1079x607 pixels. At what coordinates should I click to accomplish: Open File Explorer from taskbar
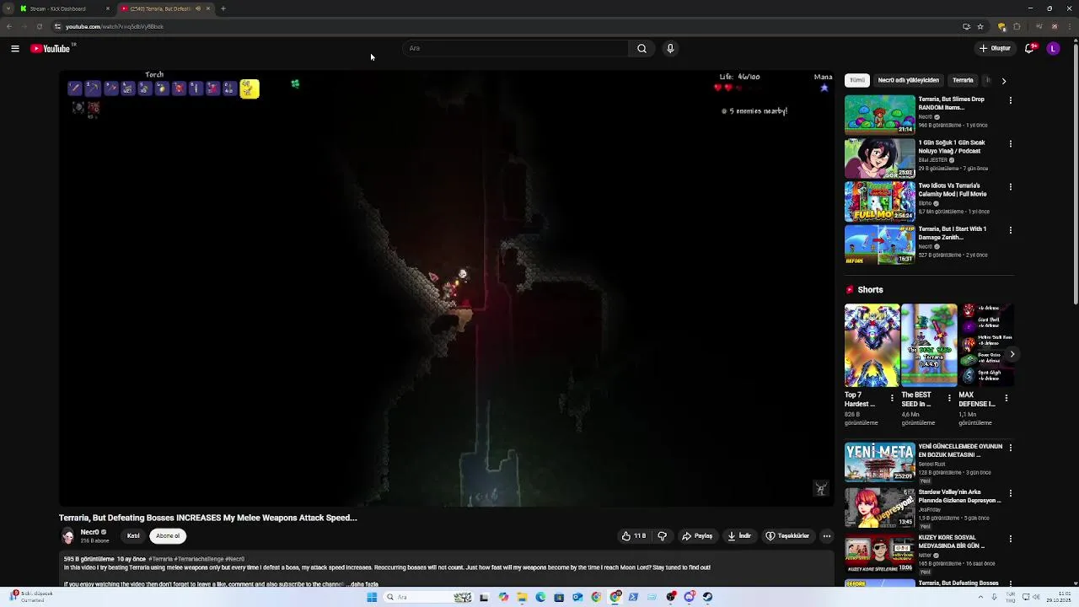[x=522, y=597]
